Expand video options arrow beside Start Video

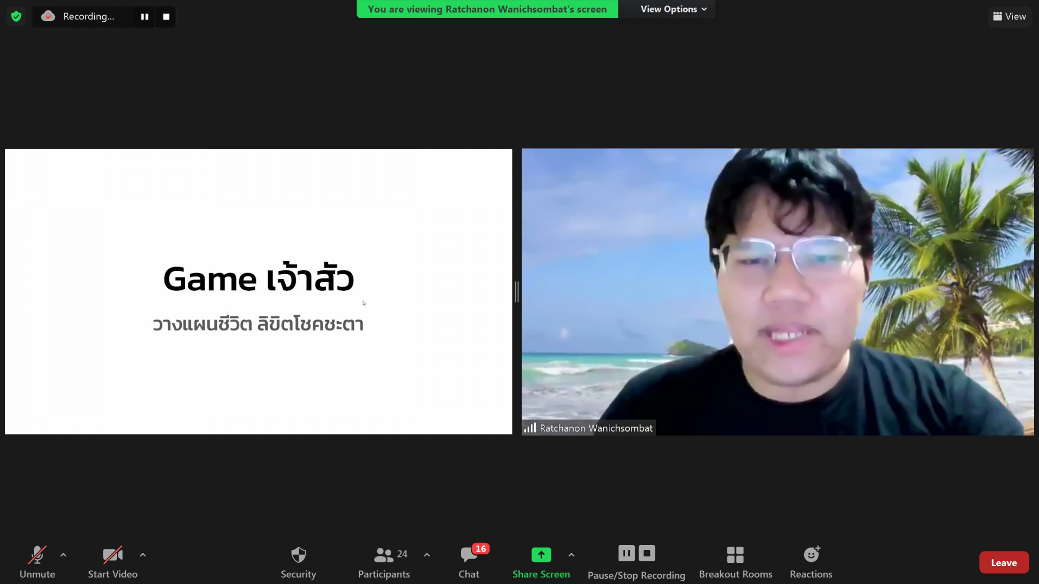pos(143,555)
